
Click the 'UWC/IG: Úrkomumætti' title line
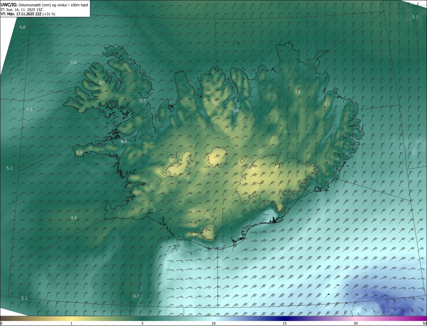44,4
